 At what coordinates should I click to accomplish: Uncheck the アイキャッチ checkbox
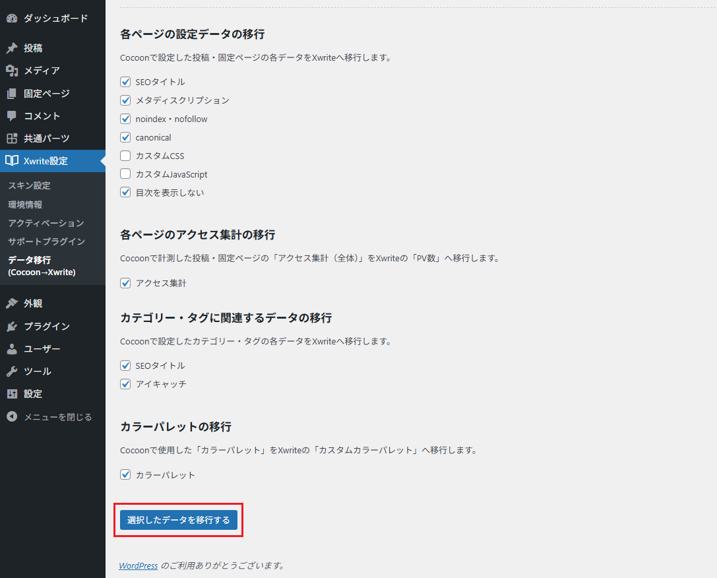point(125,384)
